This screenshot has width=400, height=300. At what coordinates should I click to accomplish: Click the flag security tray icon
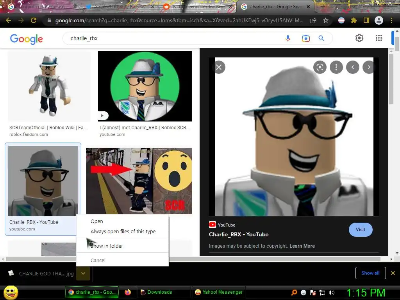pyautogui.click(x=313, y=293)
